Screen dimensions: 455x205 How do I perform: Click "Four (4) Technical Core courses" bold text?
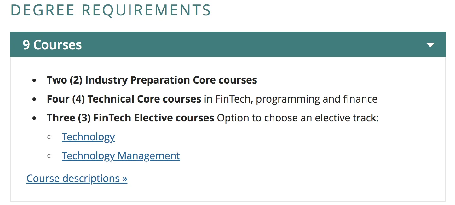124,99
